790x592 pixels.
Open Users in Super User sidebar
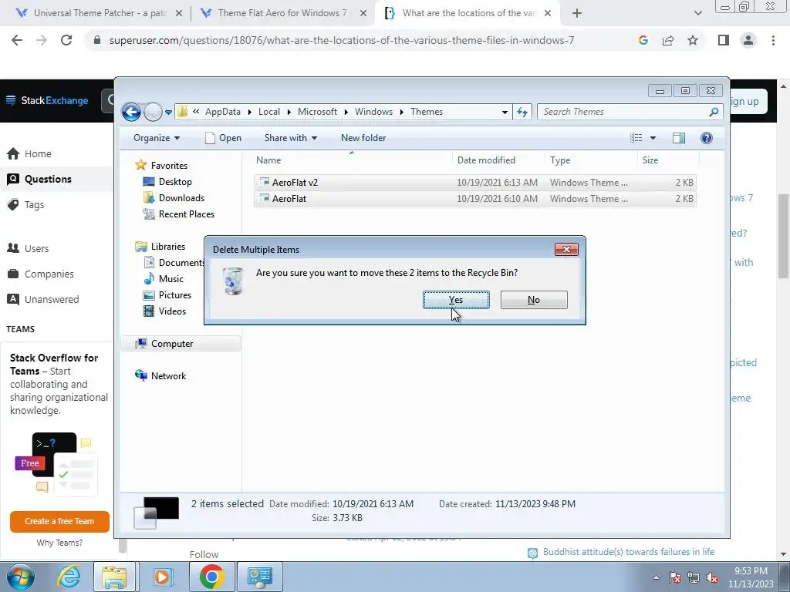[x=29, y=248]
